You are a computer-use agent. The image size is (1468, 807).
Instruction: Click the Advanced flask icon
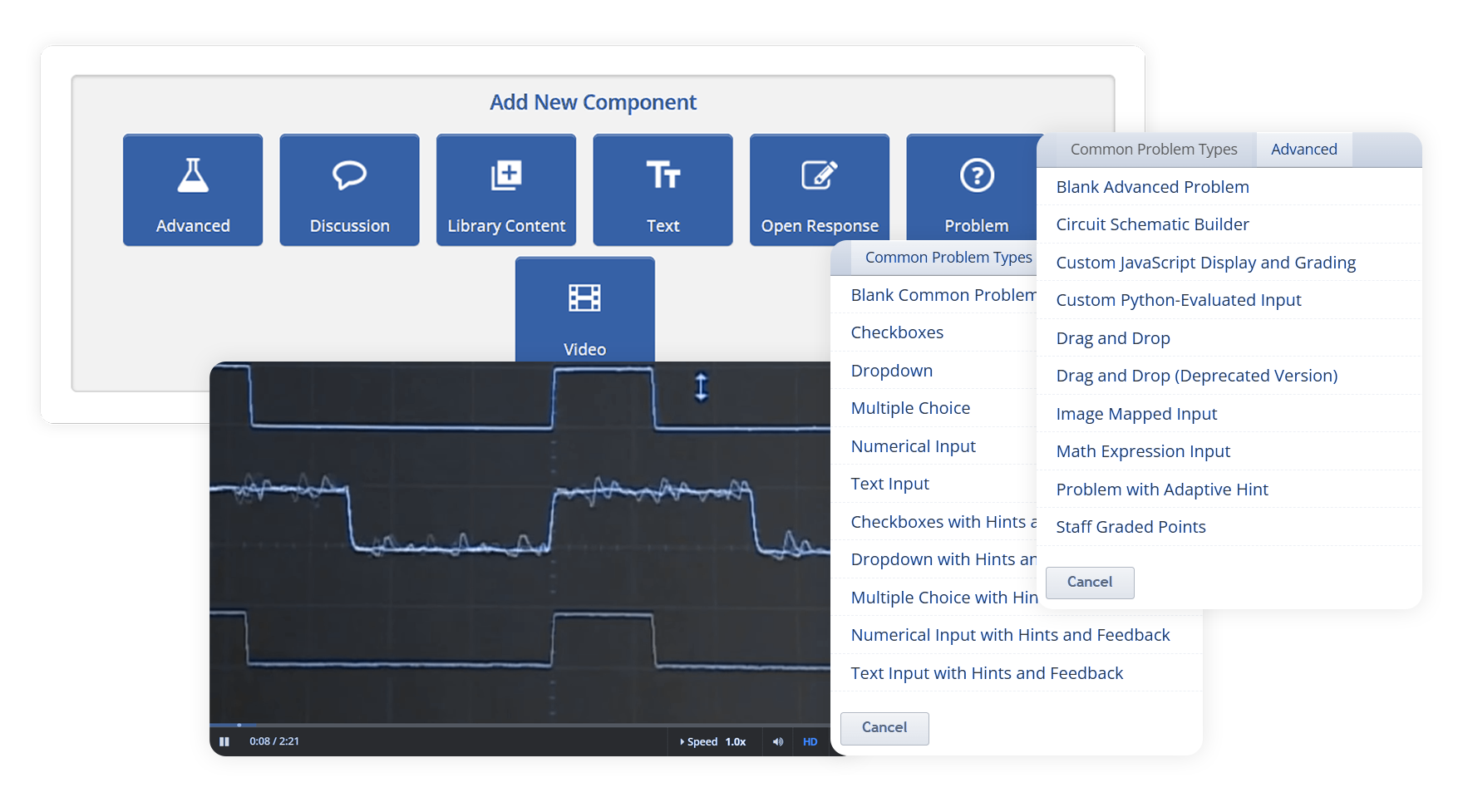(x=193, y=176)
